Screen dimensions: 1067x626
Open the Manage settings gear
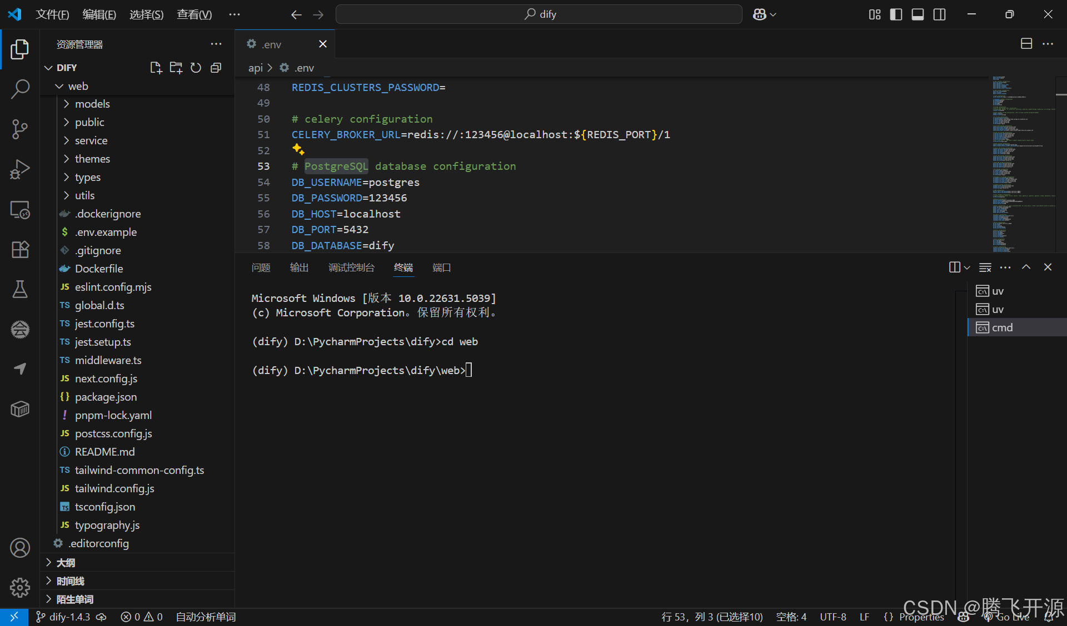click(x=20, y=587)
